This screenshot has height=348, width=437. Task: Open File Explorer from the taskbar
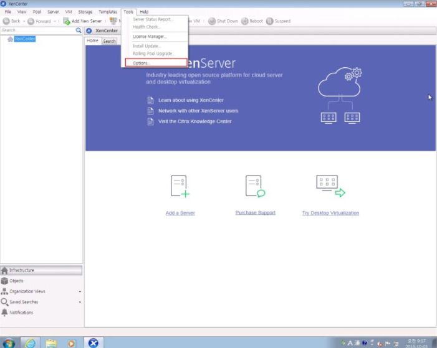tap(51, 343)
